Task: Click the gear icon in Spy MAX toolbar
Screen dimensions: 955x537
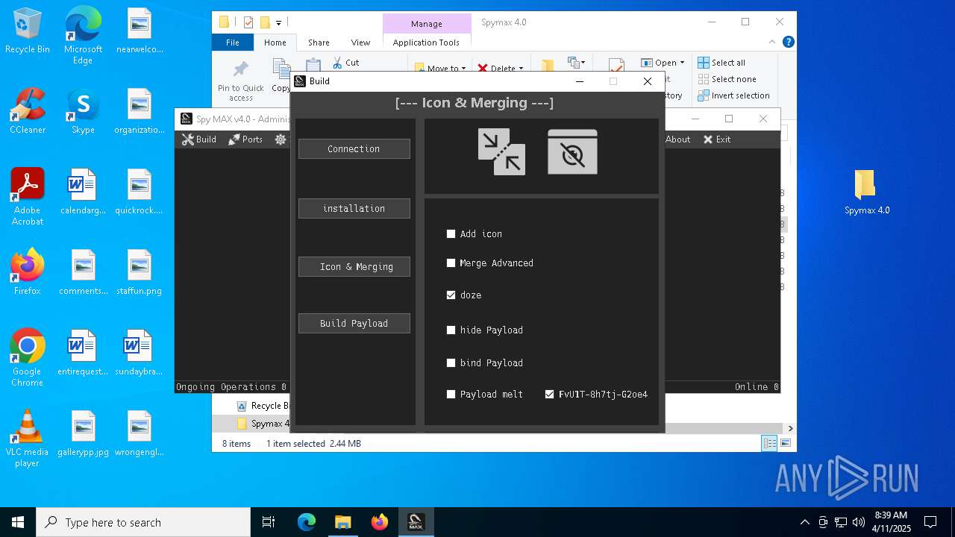Action: click(281, 139)
